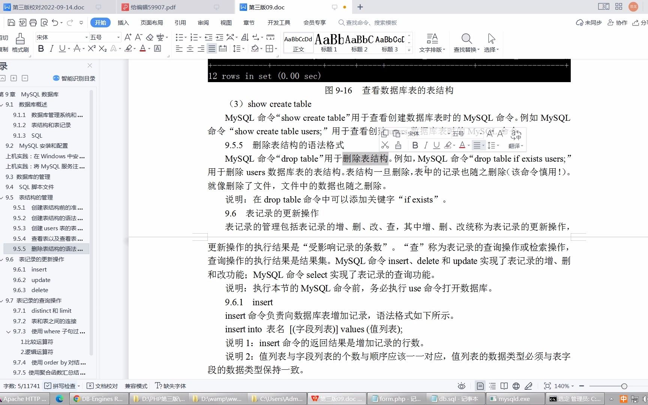Apply distributed alignment icon
Viewport: 648px width, 405px height.
pyautogui.click(x=223, y=49)
